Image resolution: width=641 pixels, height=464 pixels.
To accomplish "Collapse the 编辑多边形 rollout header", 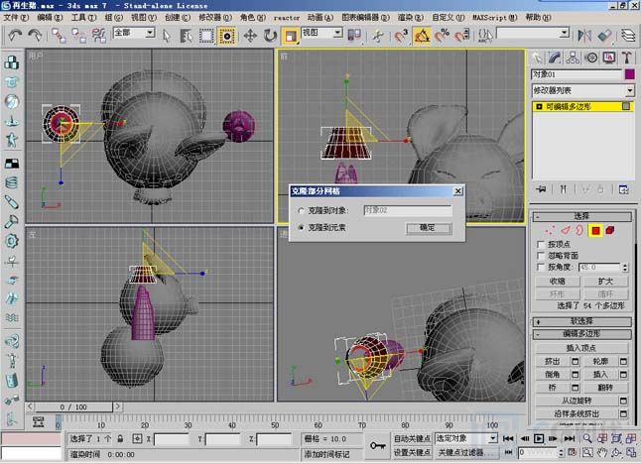I will 581,334.
